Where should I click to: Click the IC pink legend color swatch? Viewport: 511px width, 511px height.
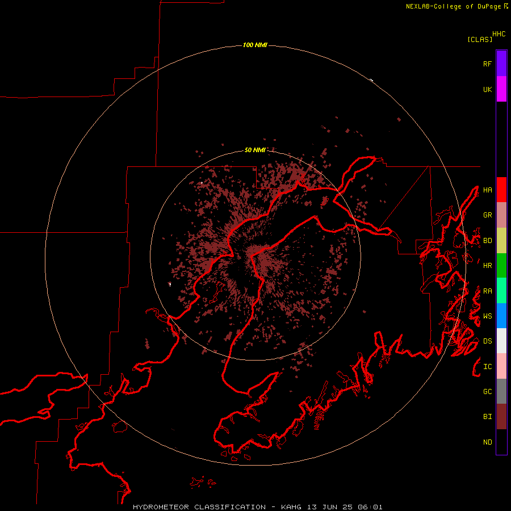coord(501,366)
